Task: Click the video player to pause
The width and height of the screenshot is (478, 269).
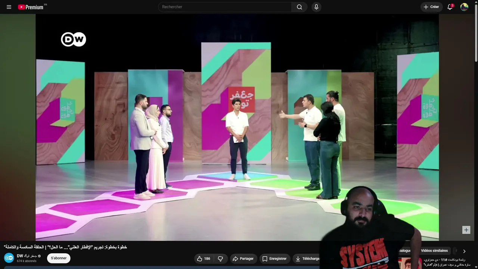Action: (237, 127)
